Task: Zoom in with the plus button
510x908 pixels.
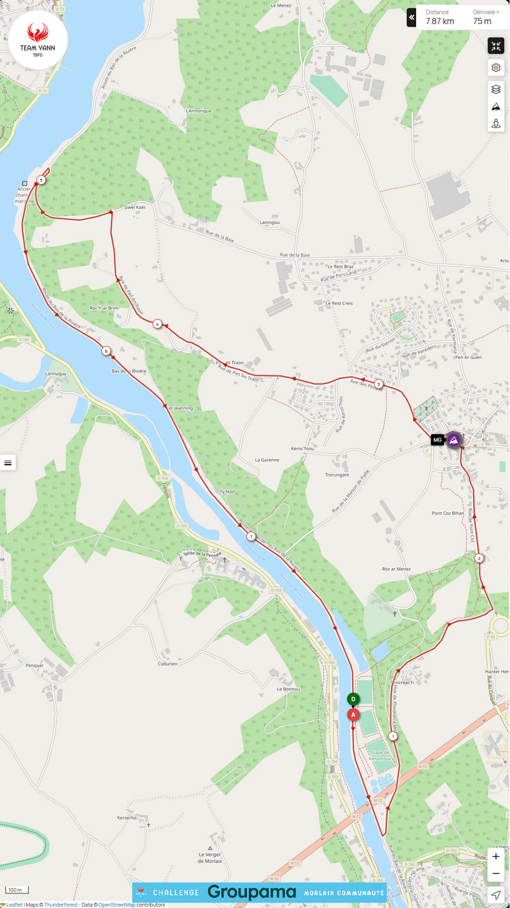Action: point(496,857)
